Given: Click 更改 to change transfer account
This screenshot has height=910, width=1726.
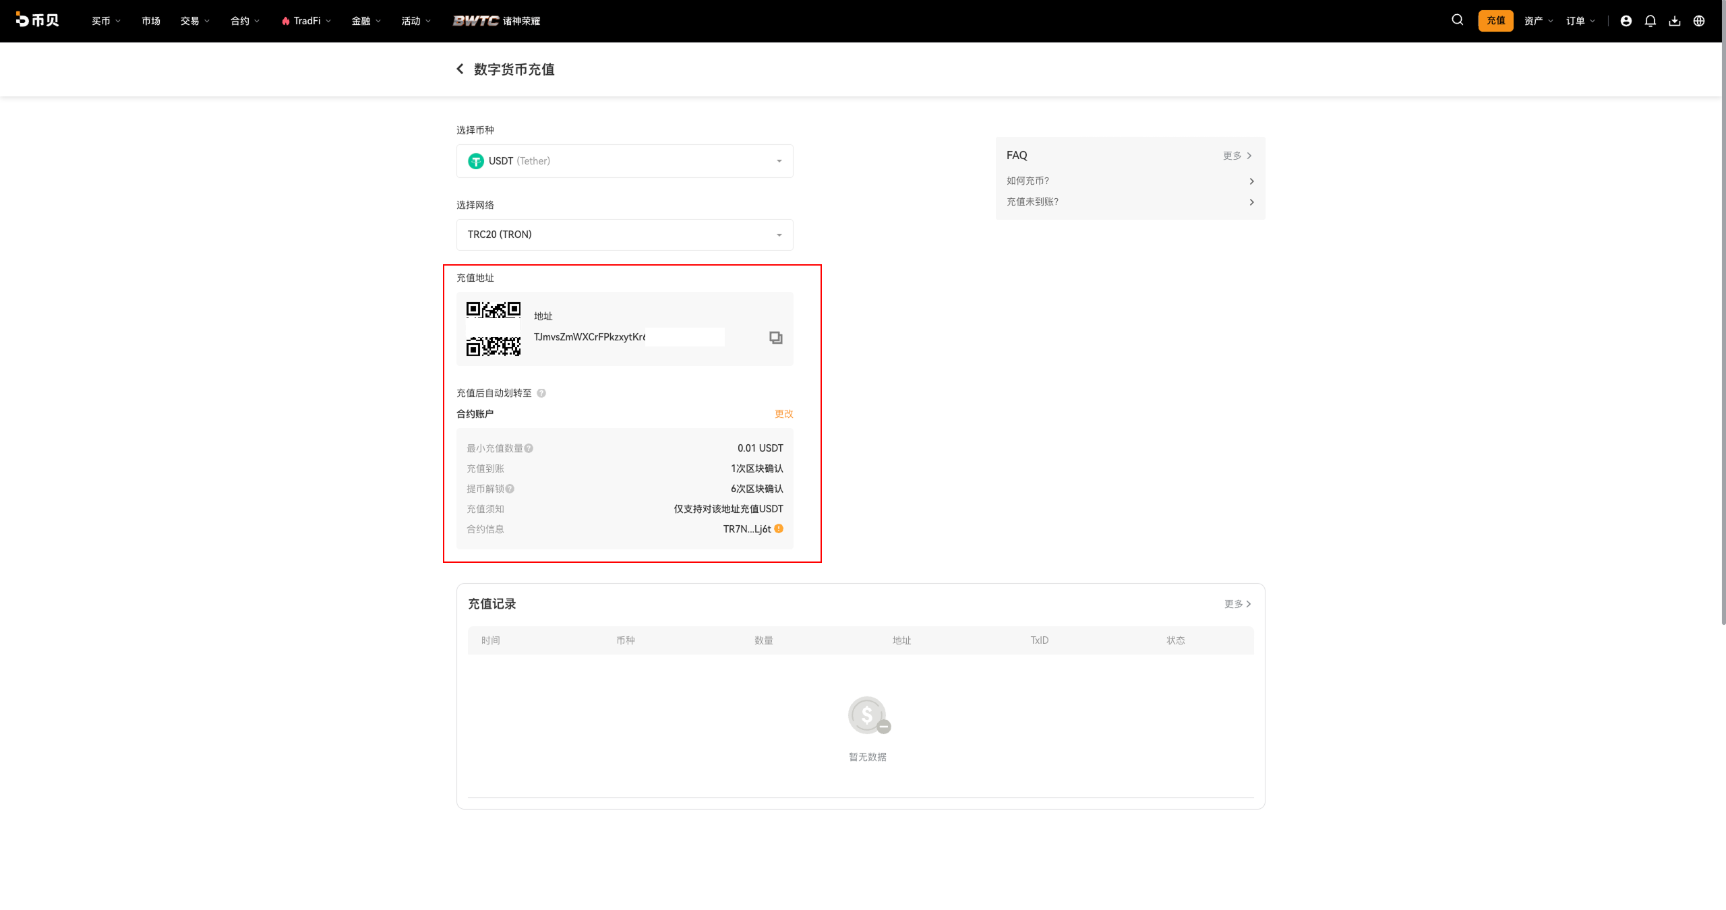Looking at the screenshot, I should pyautogui.click(x=783, y=414).
